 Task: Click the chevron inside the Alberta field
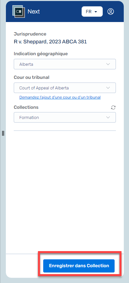coord(108,64)
